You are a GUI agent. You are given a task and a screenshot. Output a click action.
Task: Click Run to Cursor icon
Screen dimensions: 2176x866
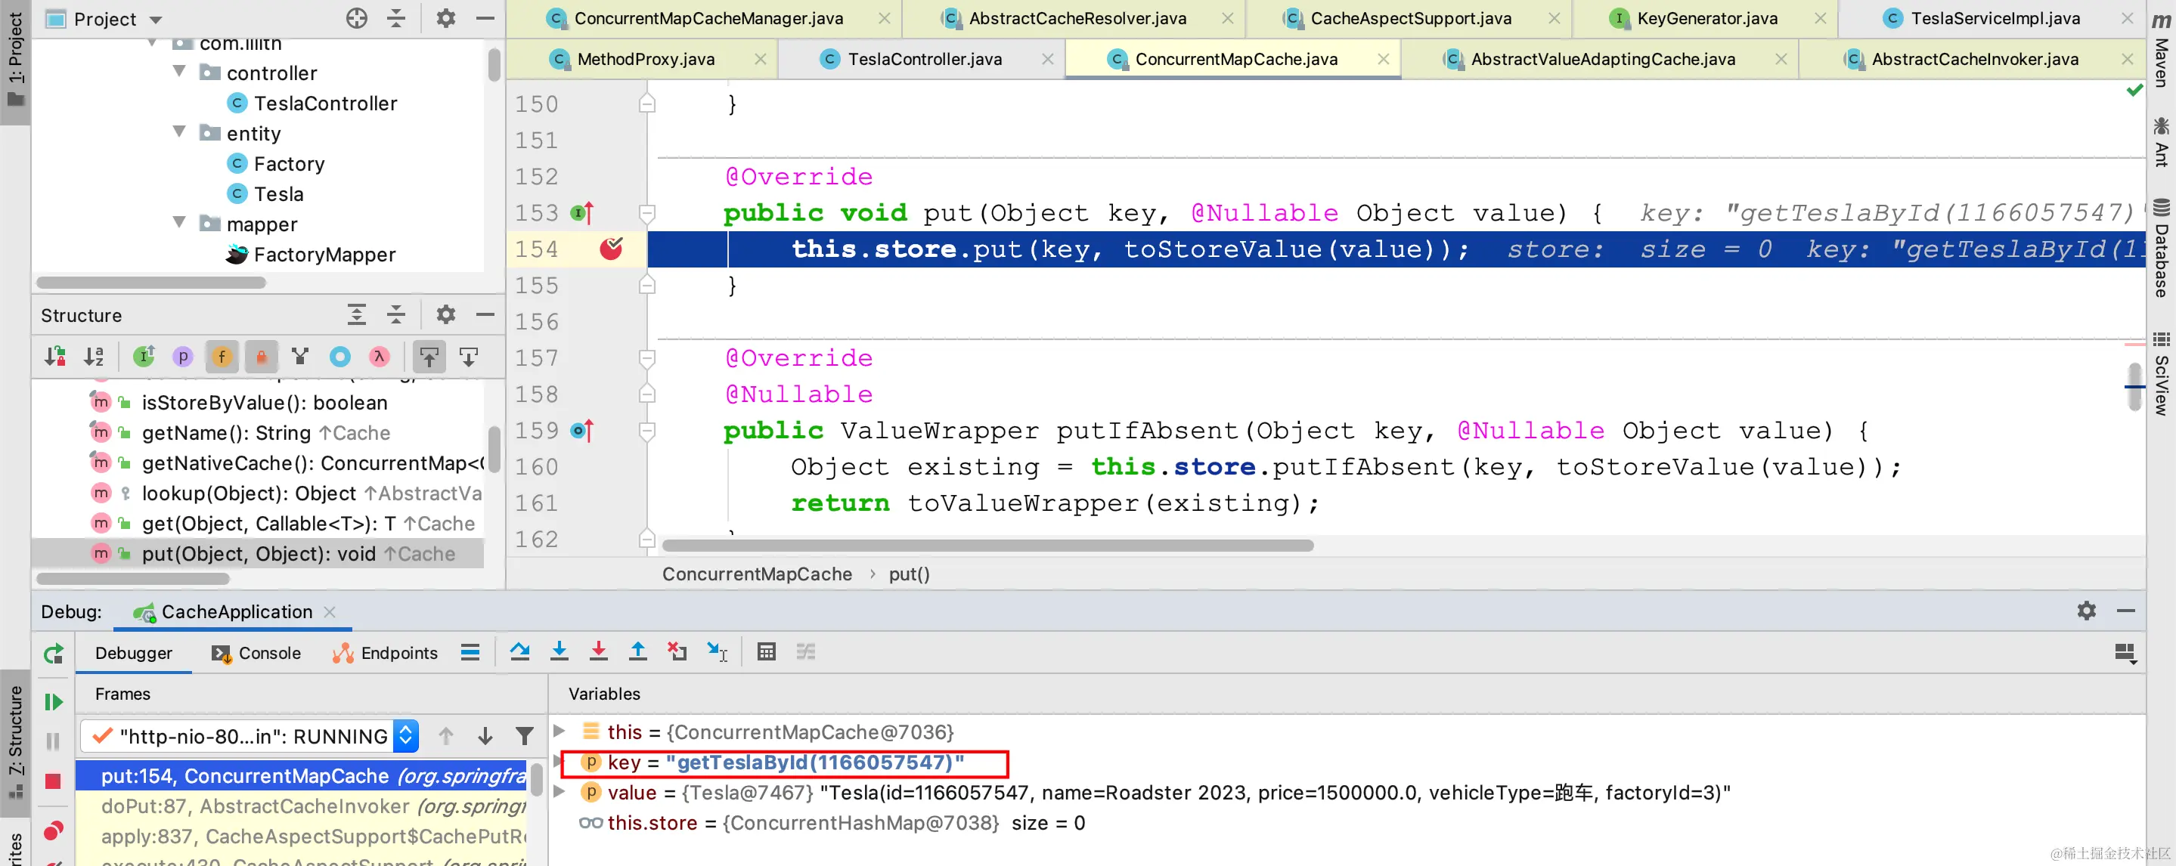[x=718, y=651]
